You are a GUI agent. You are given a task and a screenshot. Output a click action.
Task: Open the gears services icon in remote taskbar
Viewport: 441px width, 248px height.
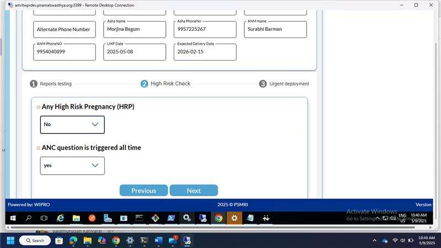(x=187, y=218)
